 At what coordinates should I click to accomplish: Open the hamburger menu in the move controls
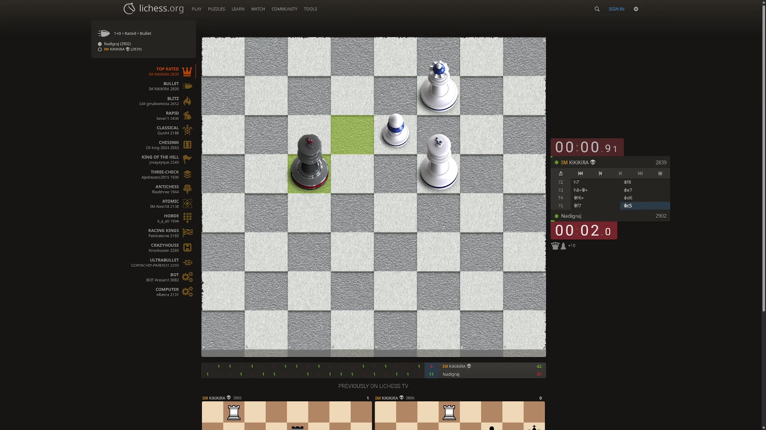coord(660,173)
